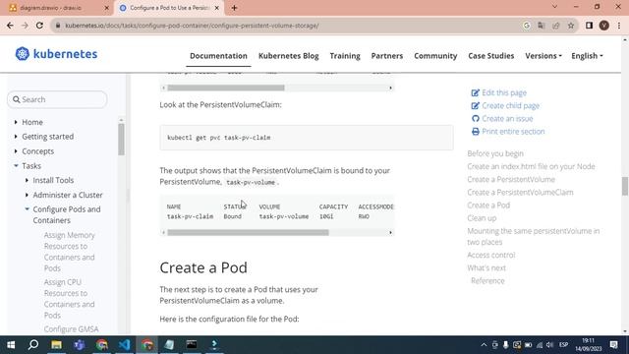Click the translate page icon in address bar
The height and width of the screenshot is (354, 629).
[x=542, y=26]
